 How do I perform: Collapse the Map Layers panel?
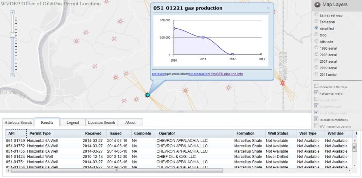(318, 5)
